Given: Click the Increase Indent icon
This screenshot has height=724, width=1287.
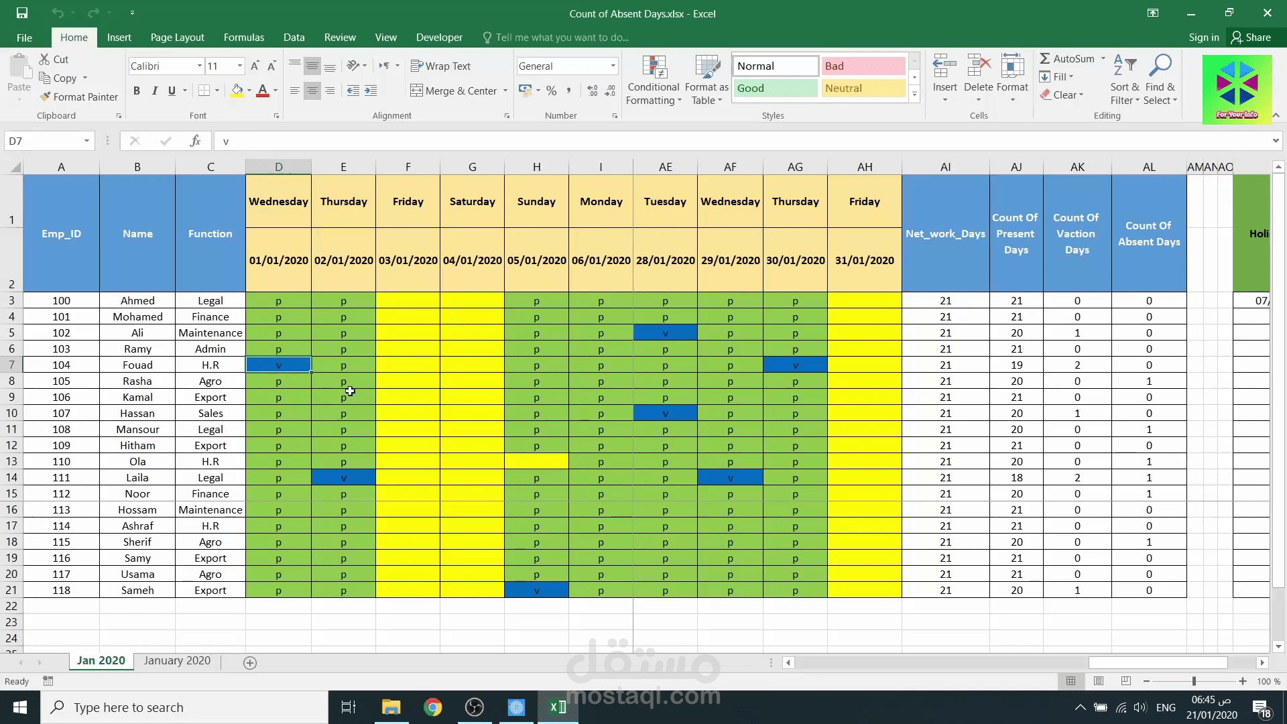Looking at the screenshot, I should pos(371,90).
